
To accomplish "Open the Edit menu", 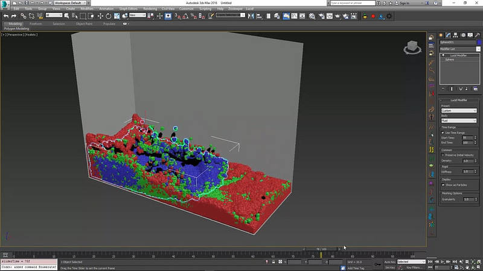I will (16, 8).
